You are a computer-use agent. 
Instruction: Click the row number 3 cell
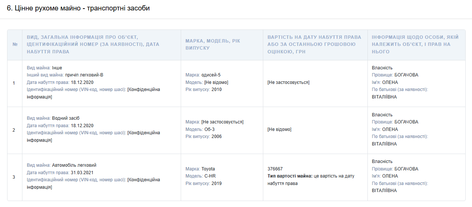tap(14, 177)
